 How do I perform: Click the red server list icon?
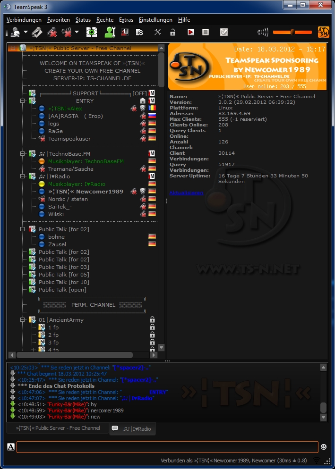125,32
